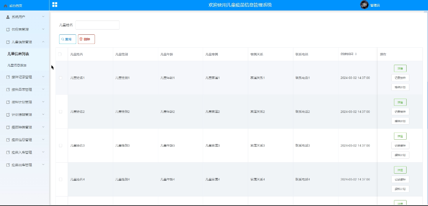
Task: Click the 查询 search button
Action: coord(67,39)
